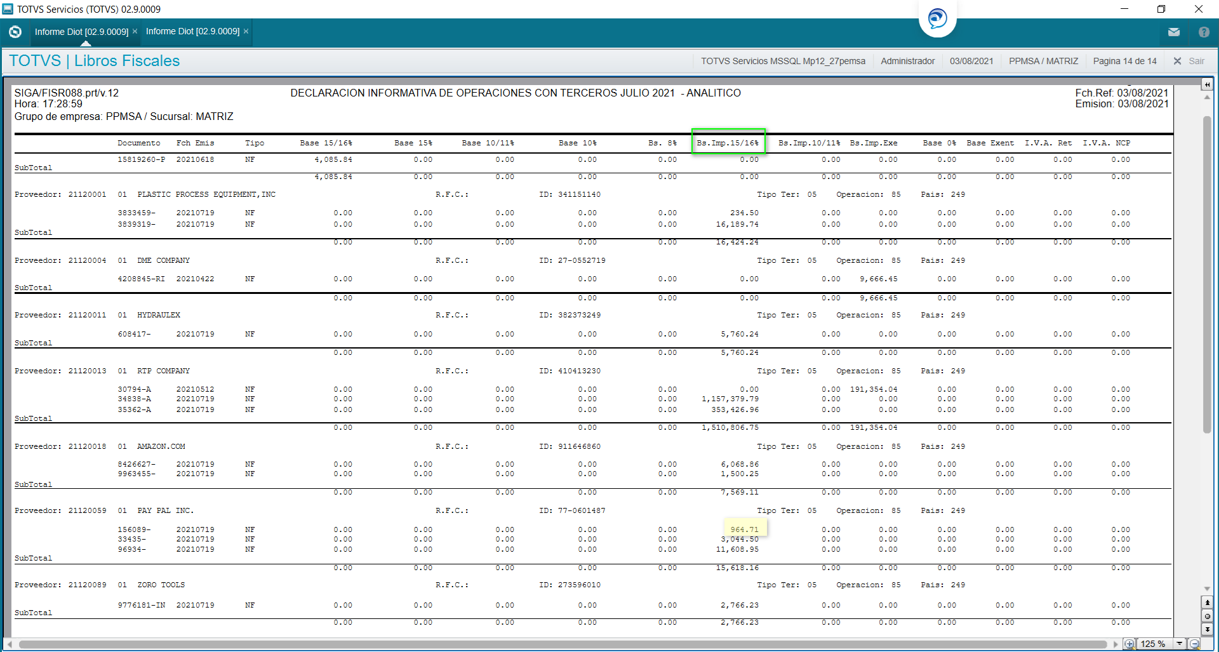
Task: Zoom in with the magnifier plus icon
Action: (1129, 644)
